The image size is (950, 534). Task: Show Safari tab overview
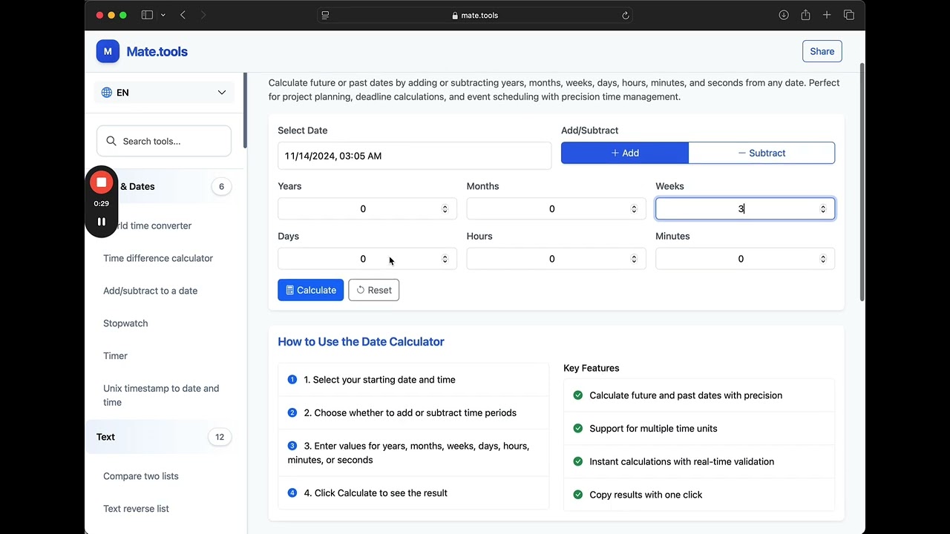click(x=849, y=15)
